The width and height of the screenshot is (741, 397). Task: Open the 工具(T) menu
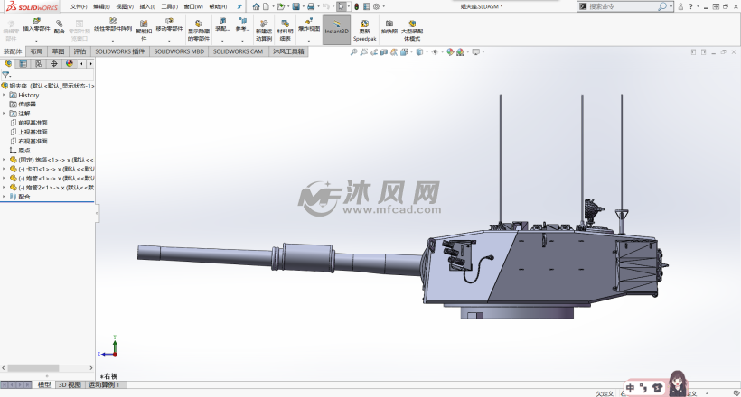[169, 6]
